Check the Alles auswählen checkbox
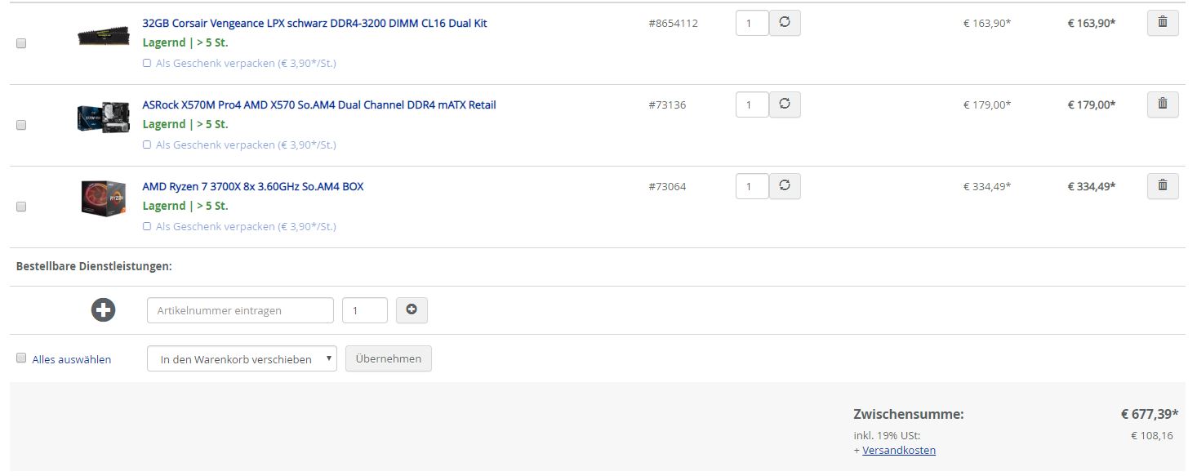The width and height of the screenshot is (1197, 476). point(21,358)
